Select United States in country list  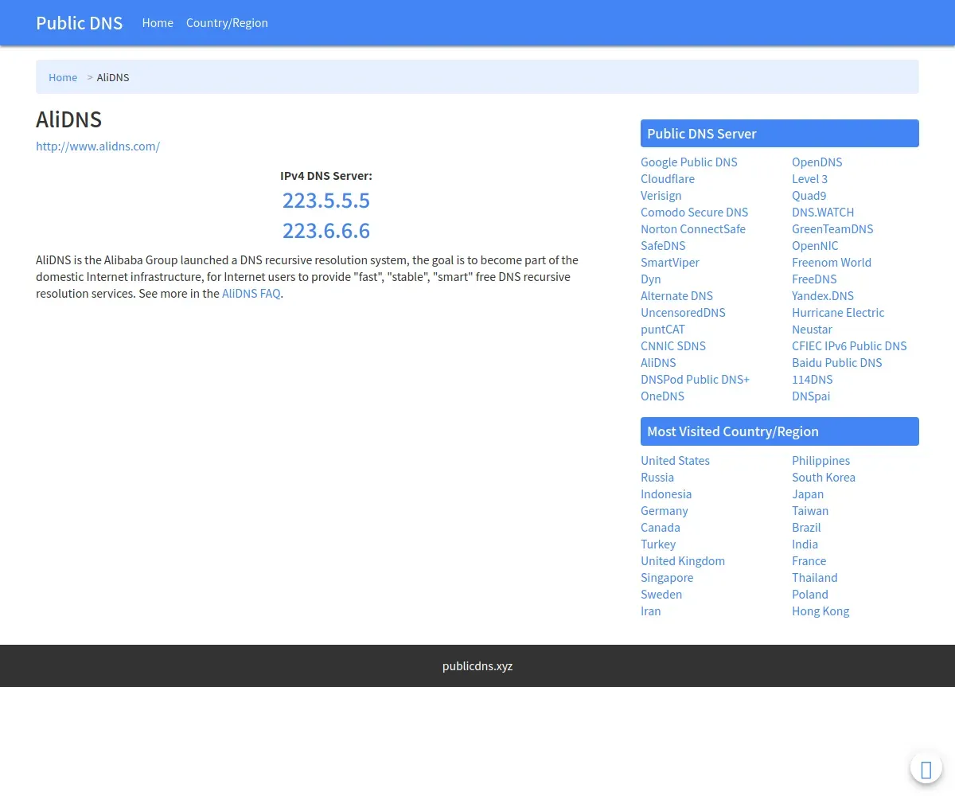(x=676, y=461)
